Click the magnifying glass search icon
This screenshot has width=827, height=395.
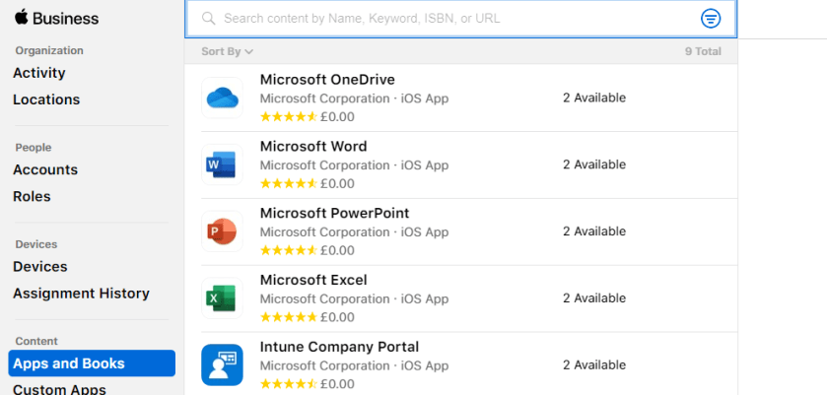208,19
